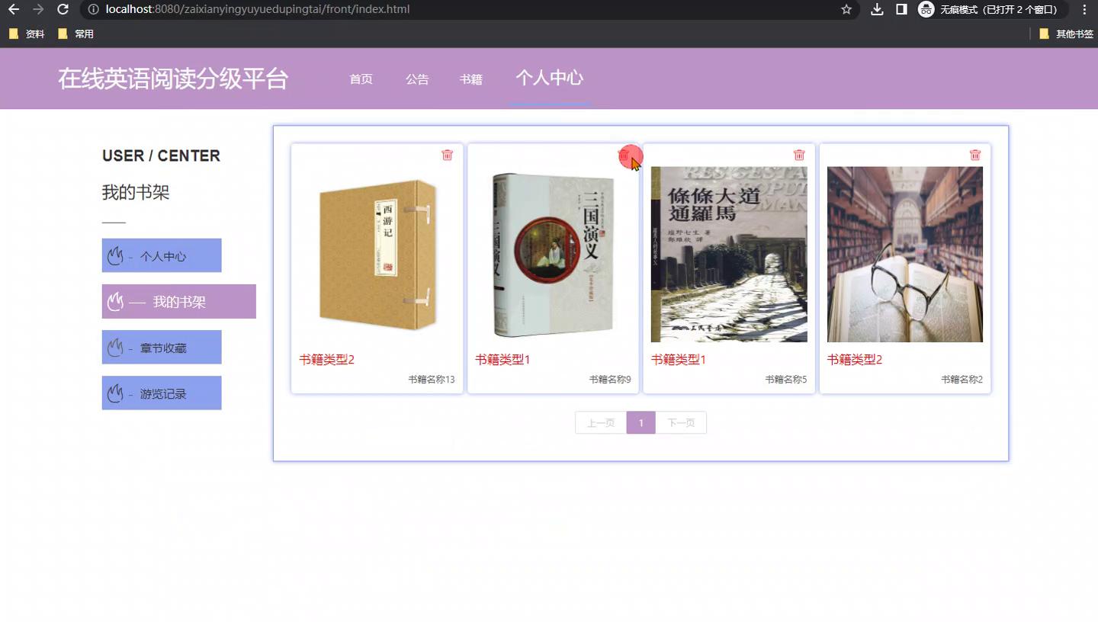Open Chrome three-dot menu
Screen dimensions: 1098x622
coord(1084,9)
